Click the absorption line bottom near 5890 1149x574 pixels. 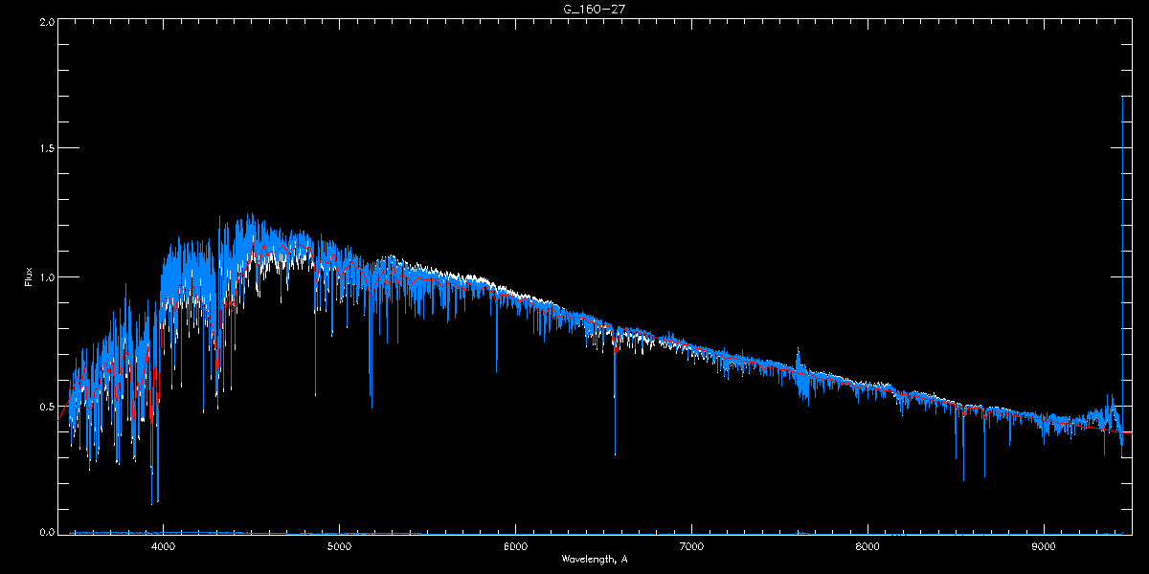click(496, 370)
